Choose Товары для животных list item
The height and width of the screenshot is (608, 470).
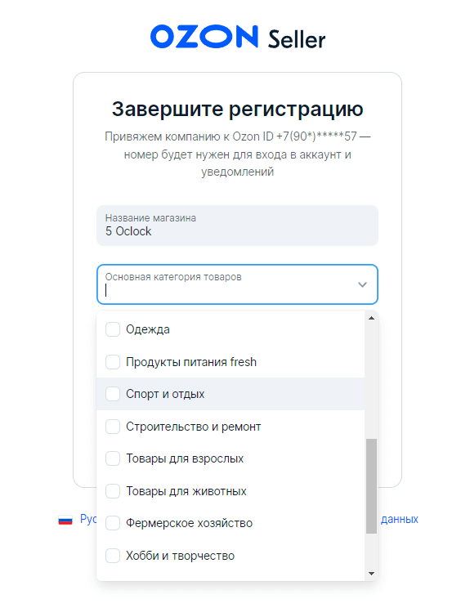click(x=231, y=491)
